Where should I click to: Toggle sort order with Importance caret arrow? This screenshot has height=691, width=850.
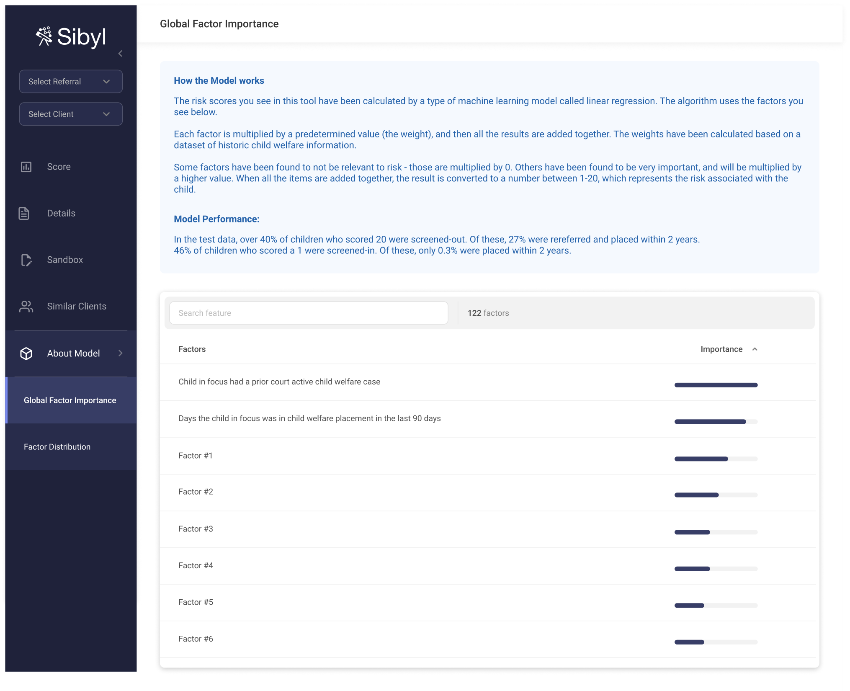(x=755, y=349)
